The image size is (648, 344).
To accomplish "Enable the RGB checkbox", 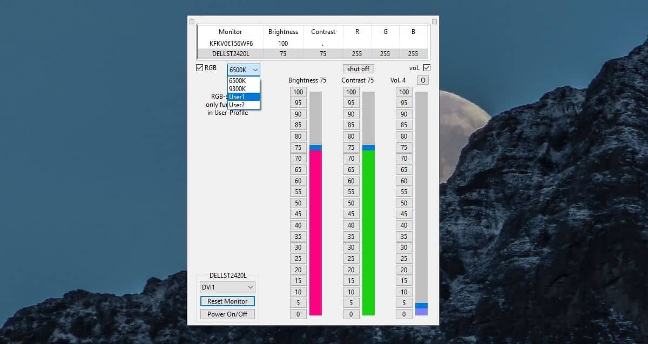I will (200, 67).
